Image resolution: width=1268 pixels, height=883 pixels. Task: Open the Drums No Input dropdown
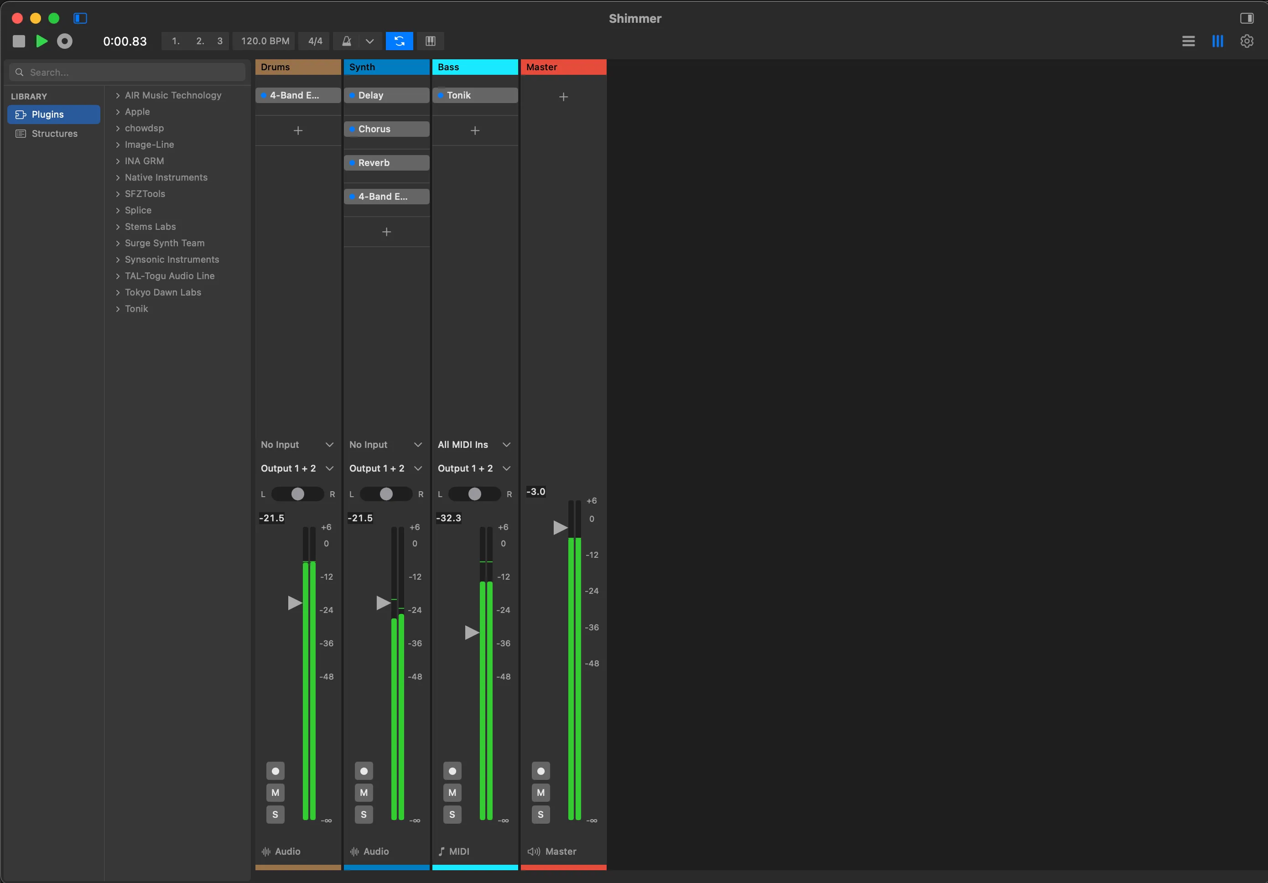coord(298,445)
